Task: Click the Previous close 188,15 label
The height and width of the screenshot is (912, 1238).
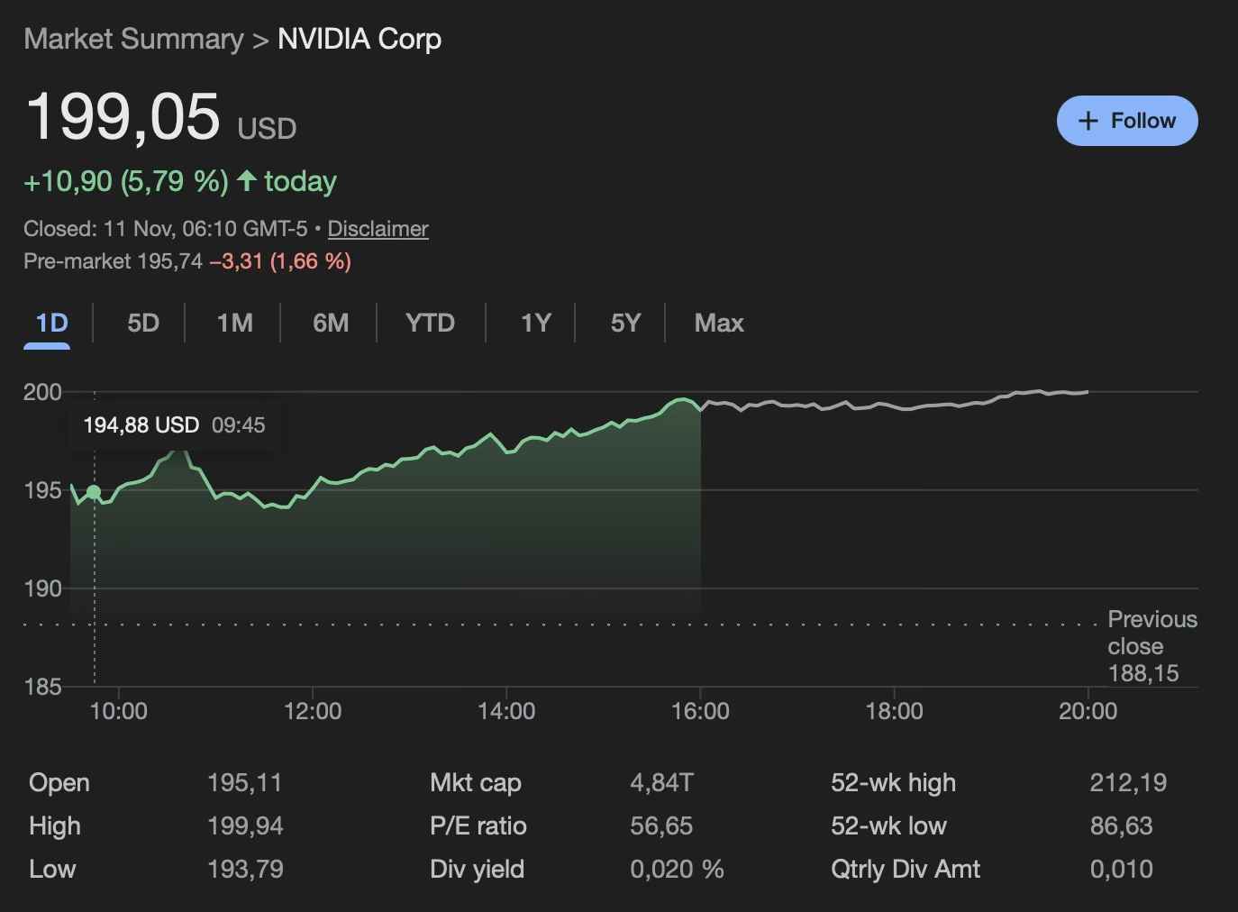Action: [x=1152, y=646]
